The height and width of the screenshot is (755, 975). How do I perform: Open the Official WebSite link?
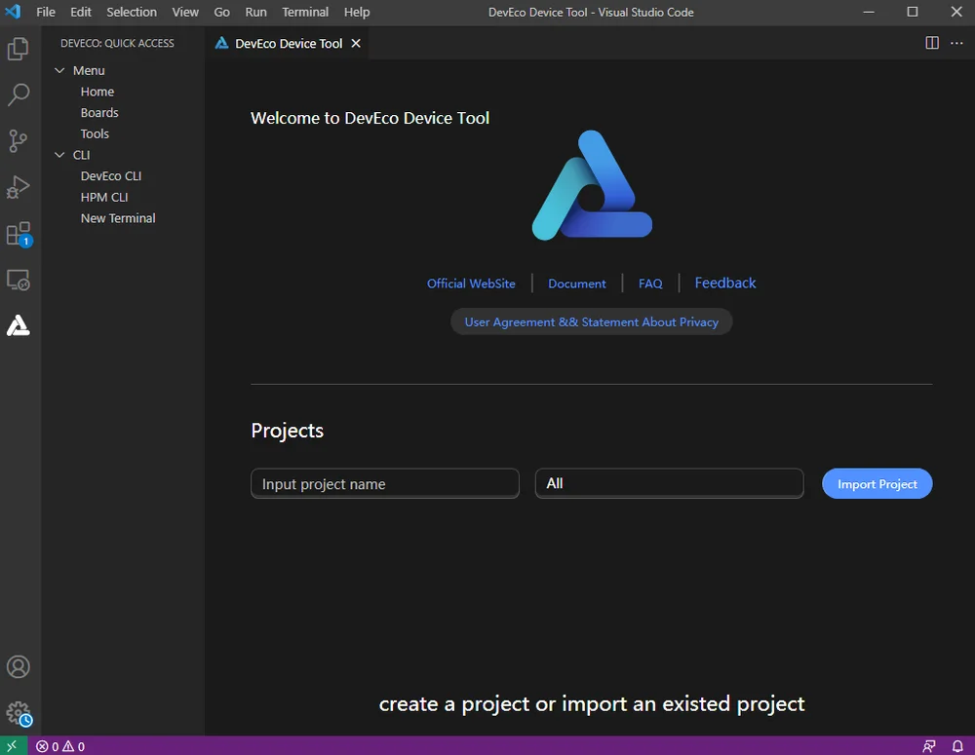pyautogui.click(x=471, y=283)
